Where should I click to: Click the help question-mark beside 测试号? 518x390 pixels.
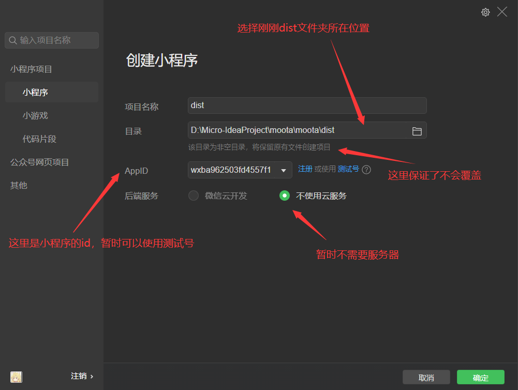pos(366,169)
